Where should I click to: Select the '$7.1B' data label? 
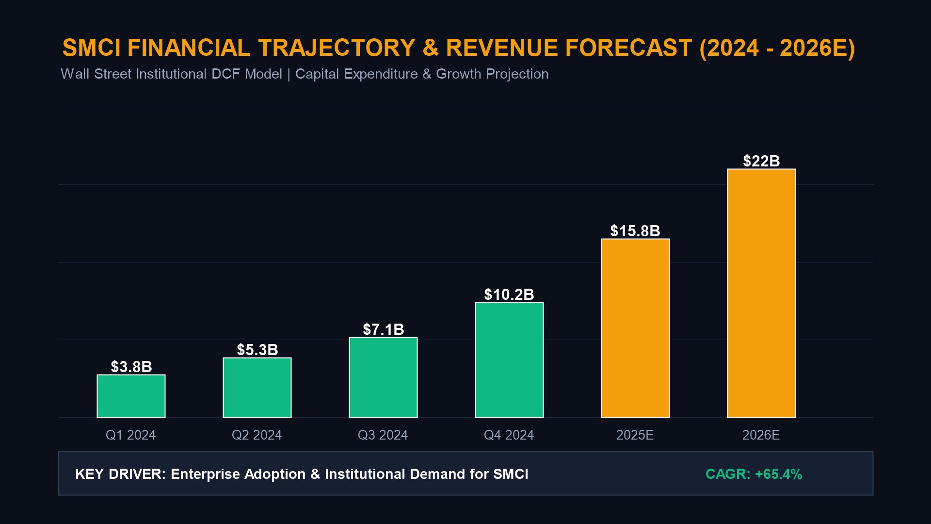[383, 329]
